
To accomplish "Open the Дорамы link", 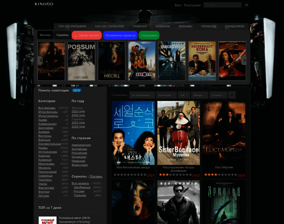I will [x=96, y=177].
